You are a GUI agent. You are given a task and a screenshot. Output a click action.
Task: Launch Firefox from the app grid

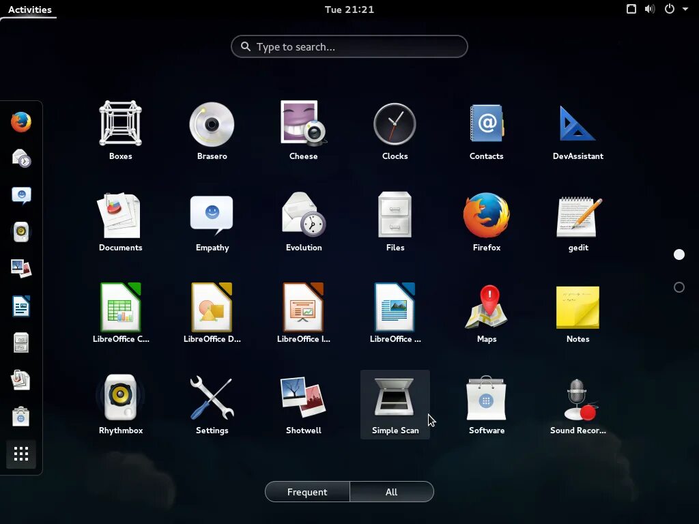click(486, 222)
